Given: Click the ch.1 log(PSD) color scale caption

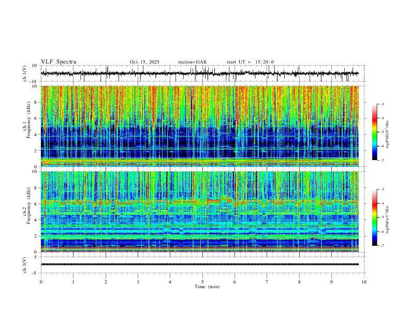Looking at the screenshot, I should coord(388,135).
